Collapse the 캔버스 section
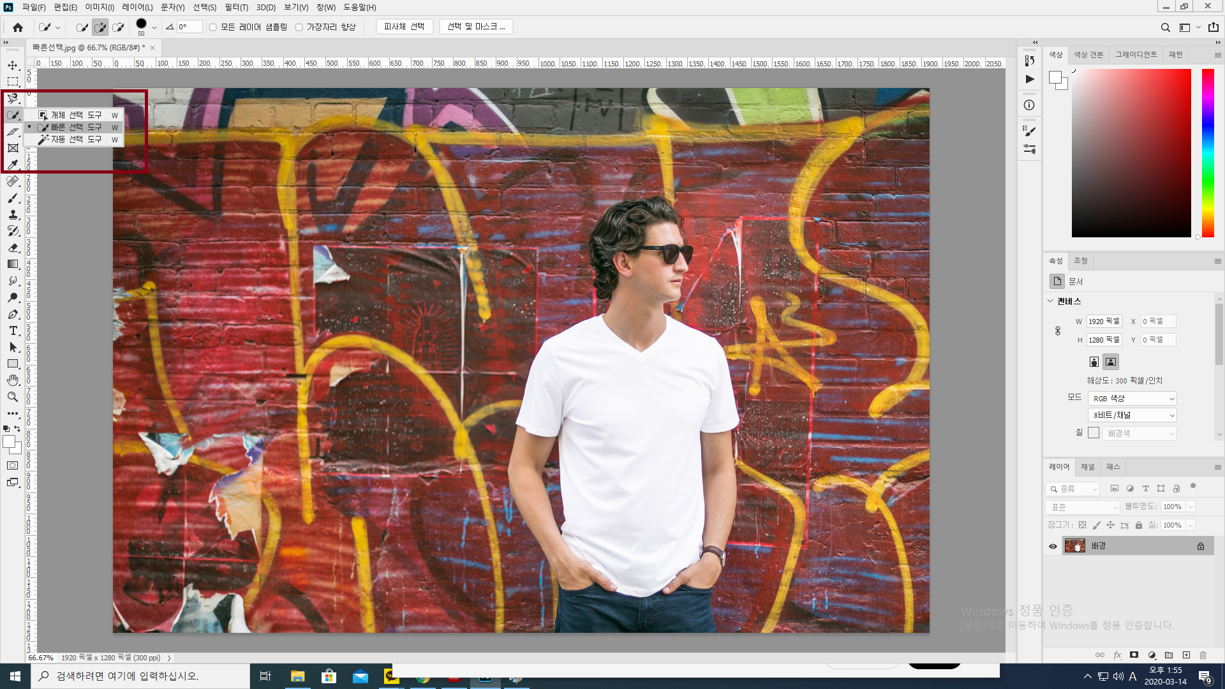The image size is (1225, 689). tap(1050, 301)
